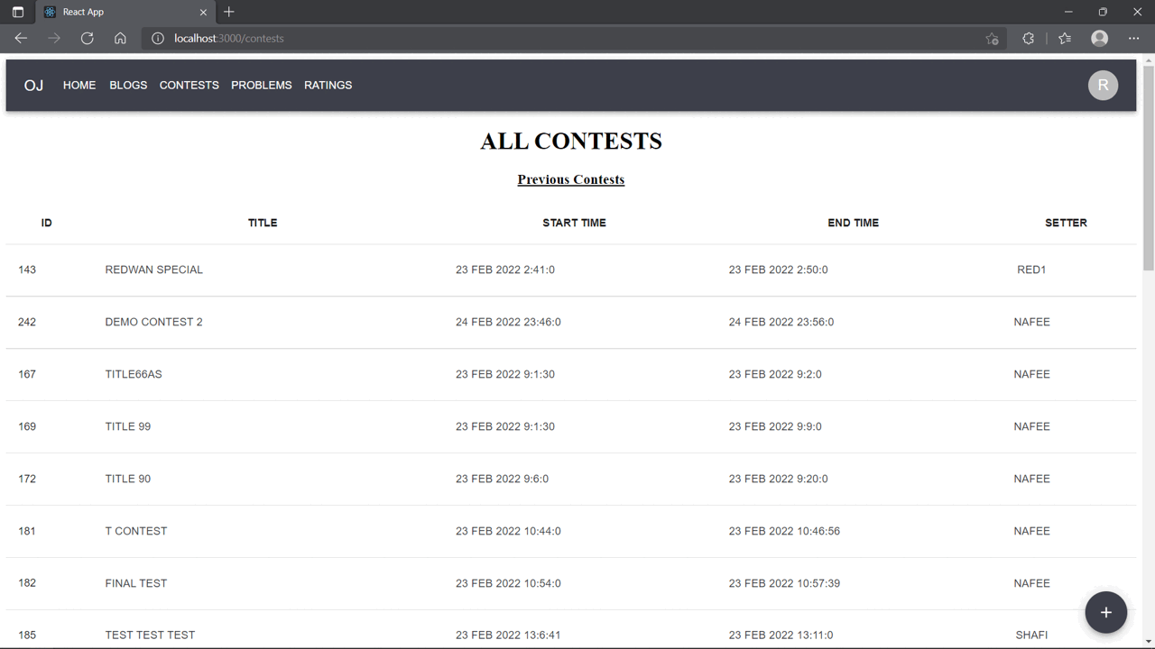Click the browser home icon
1155x649 pixels.
121,38
